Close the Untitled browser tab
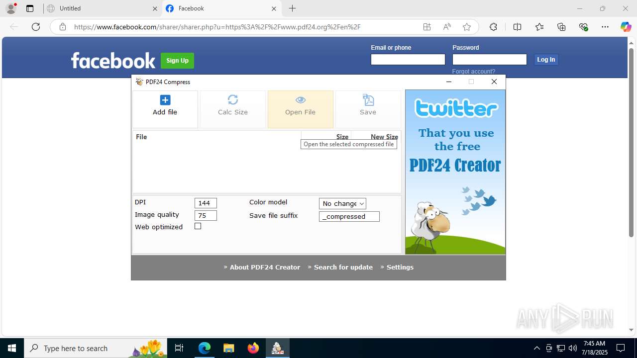 (154, 8)
